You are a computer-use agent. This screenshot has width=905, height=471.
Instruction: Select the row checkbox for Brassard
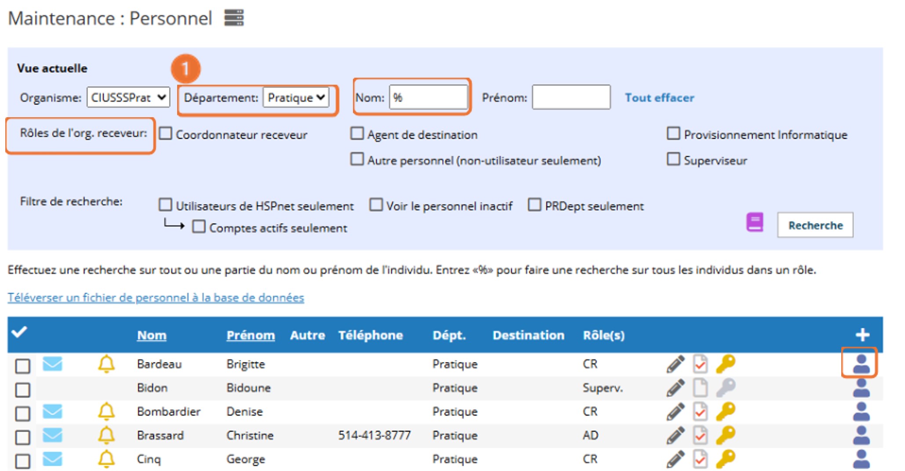click(23, 437)
